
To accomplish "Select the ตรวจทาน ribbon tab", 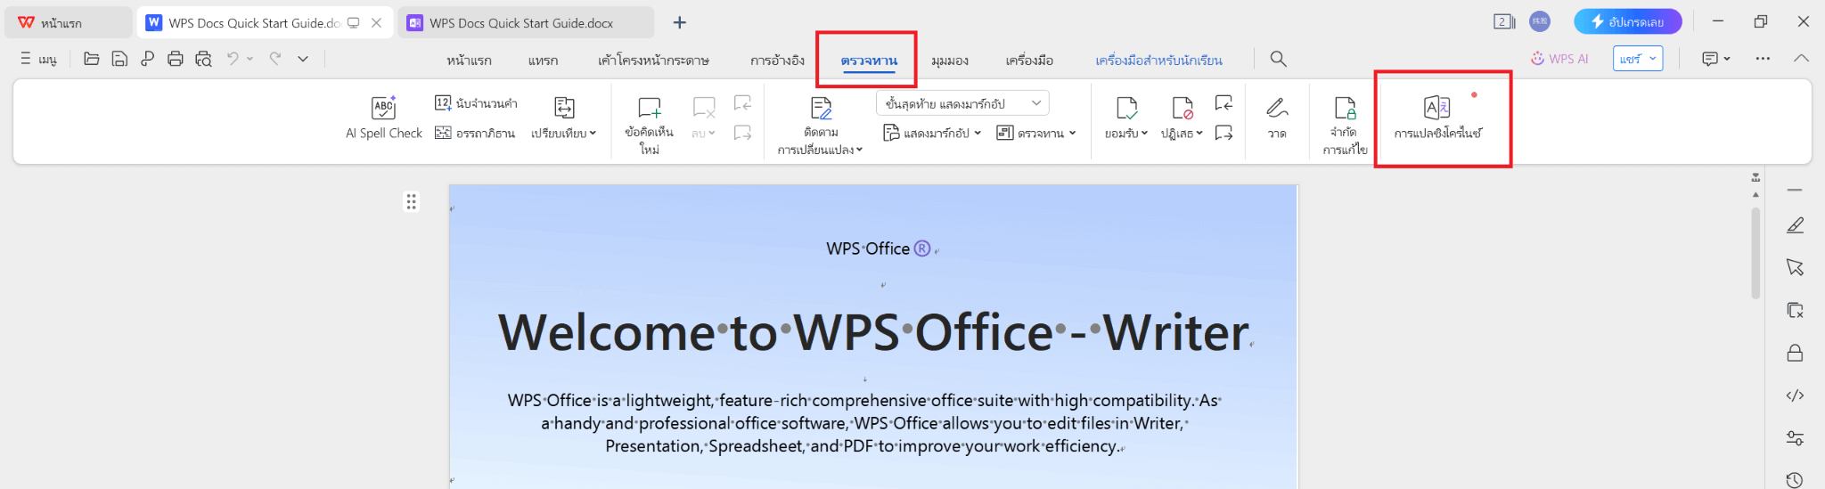I will click(x=869, y=61).
